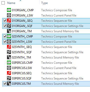Select file name 03PERCUS.SQF
Image resolution: width=90 pixels, height=92 pixels.
(x=22, y=78)
